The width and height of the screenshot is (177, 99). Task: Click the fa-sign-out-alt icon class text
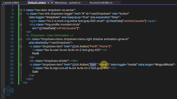click(x=59, y=68)
